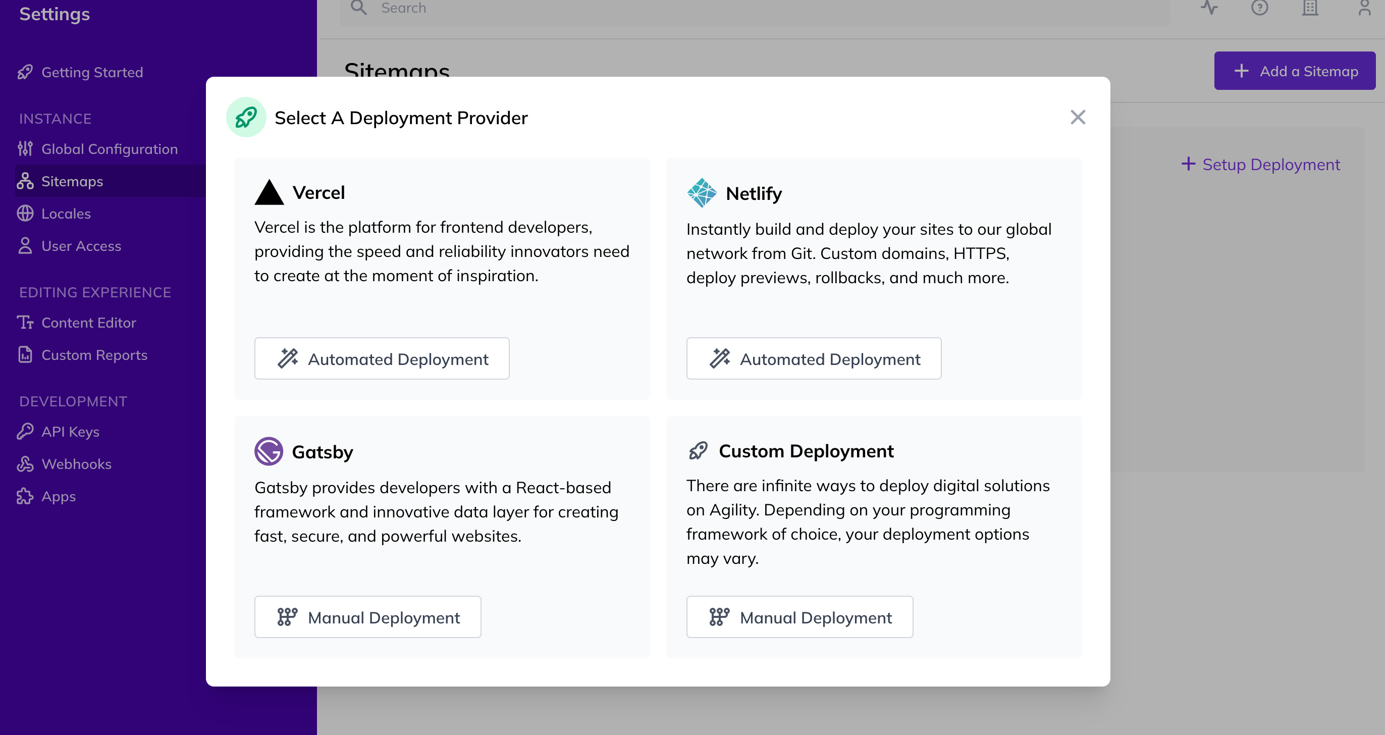Click the Content Editor text icon

(25, 323)
